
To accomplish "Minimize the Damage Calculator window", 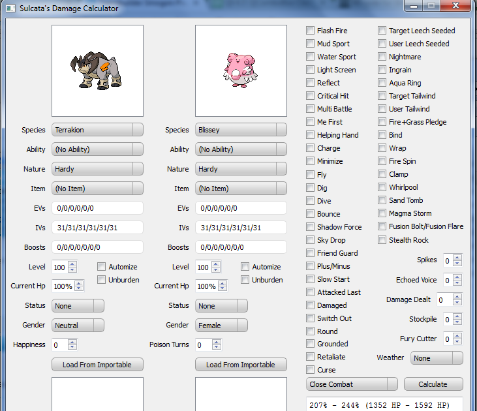I will point(414,6).
